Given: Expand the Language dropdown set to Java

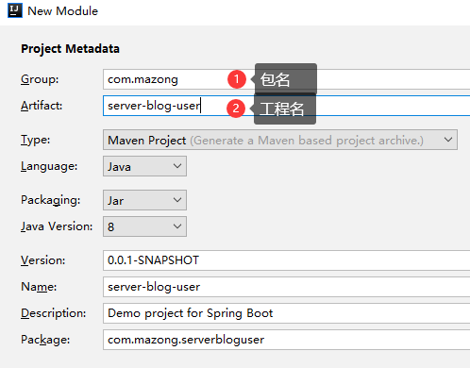Looking at the screenshot, I should coord(144,166).
